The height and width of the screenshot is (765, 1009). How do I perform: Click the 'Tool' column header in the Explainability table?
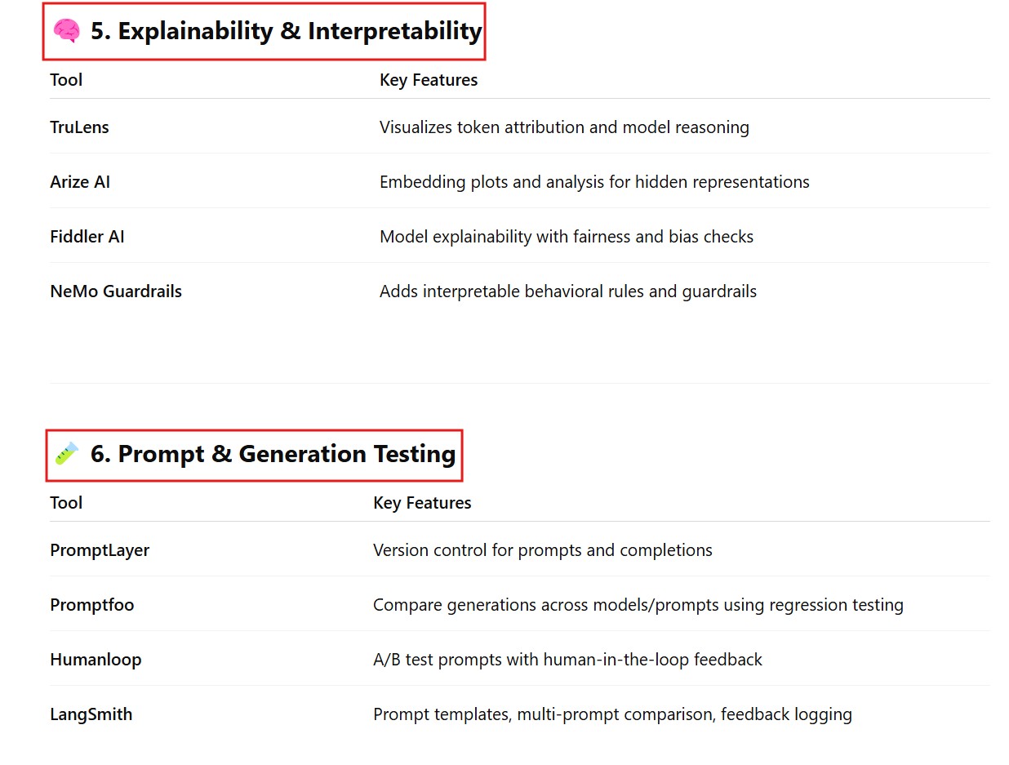pyautogui.click(x=66, y=80)
